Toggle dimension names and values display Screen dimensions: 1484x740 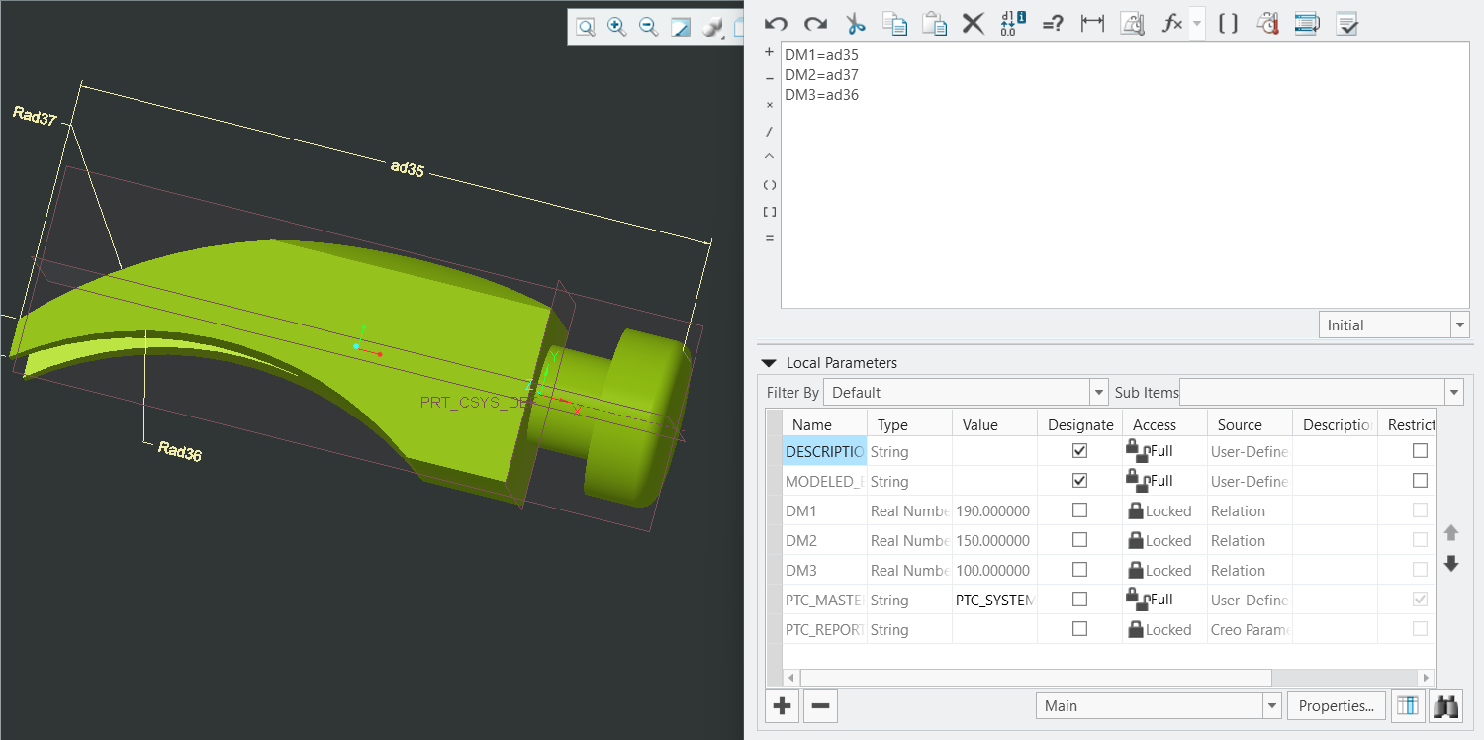point(1013,24)
